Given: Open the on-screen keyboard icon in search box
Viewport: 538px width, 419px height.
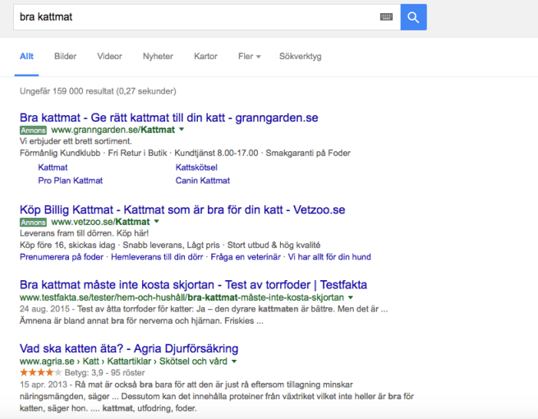Looking at the screenshot, I should [386, 16].
